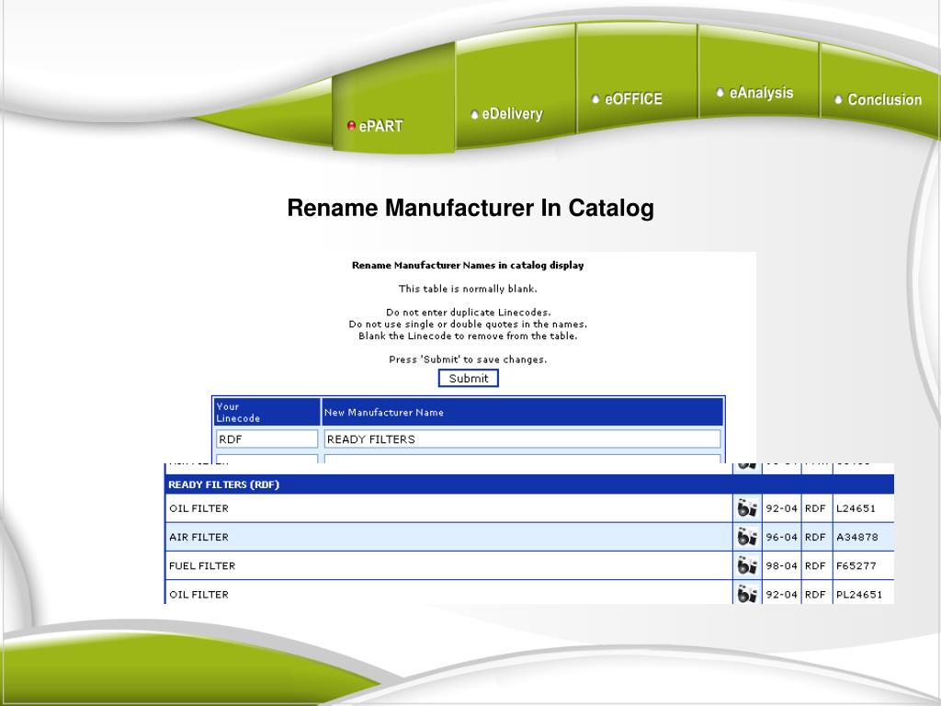Click camera icon for OIL FILTER PL24651

click(x=746, y=594)
